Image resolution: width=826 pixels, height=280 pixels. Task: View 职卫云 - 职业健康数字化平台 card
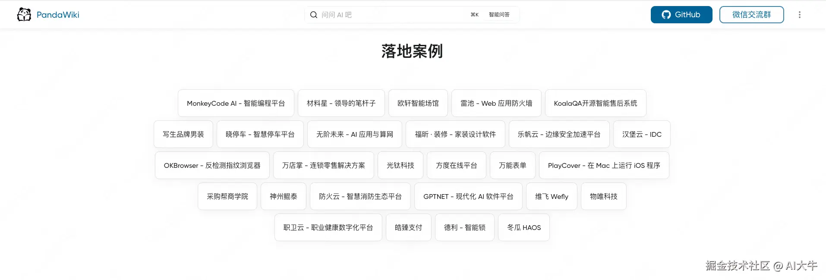coord(328,227)
